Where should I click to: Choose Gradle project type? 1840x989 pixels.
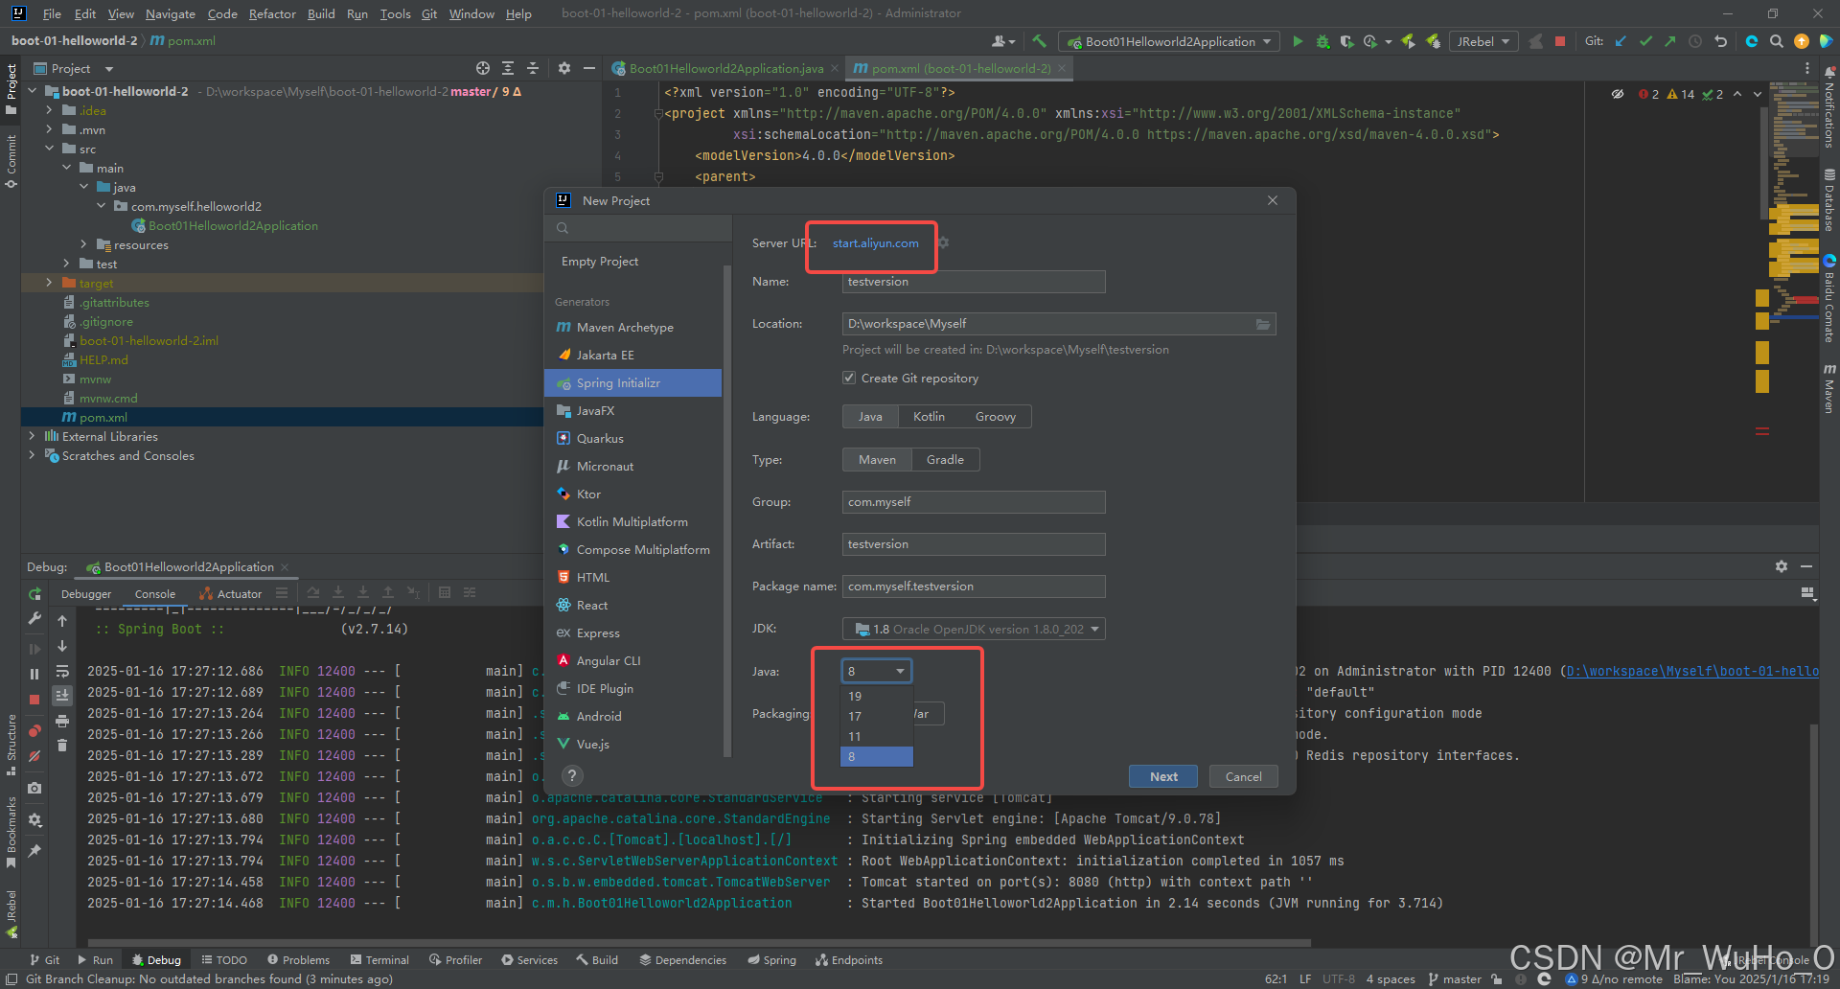point(945,460)
